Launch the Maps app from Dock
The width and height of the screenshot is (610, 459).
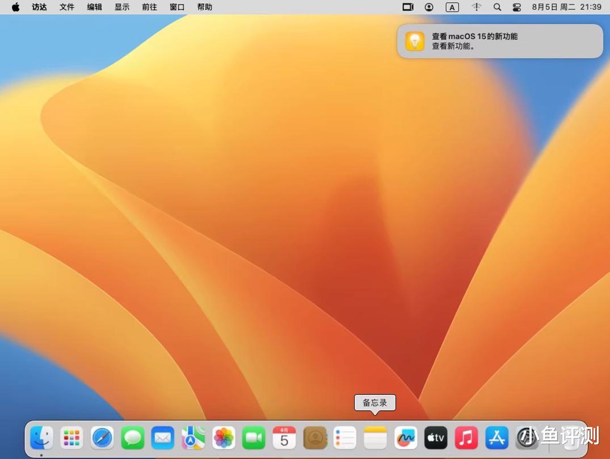(193, 438)
